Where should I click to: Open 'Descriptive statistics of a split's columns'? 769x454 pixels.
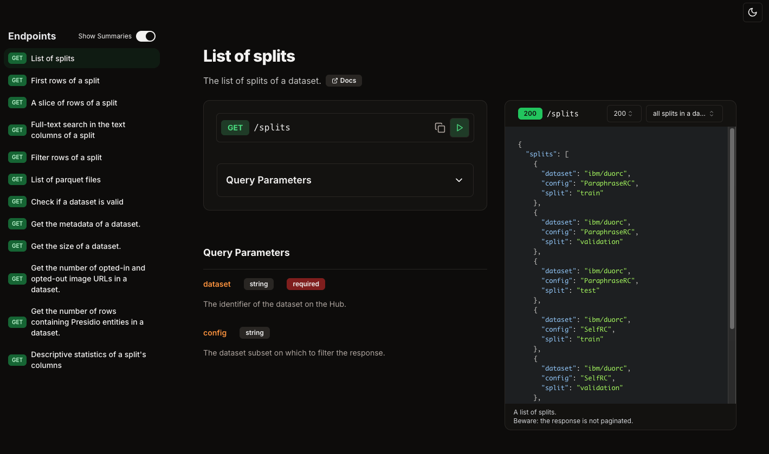pyautogui.click(x=88, y=359)
